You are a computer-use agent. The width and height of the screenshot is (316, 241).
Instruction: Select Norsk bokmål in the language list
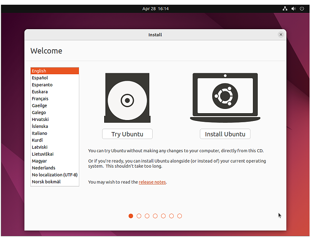(x=55, y=182)
